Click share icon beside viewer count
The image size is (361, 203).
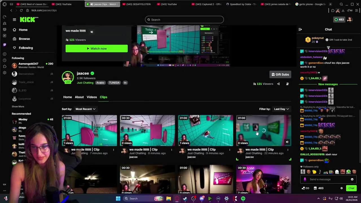pyautogui.click(x=278, y=84)
